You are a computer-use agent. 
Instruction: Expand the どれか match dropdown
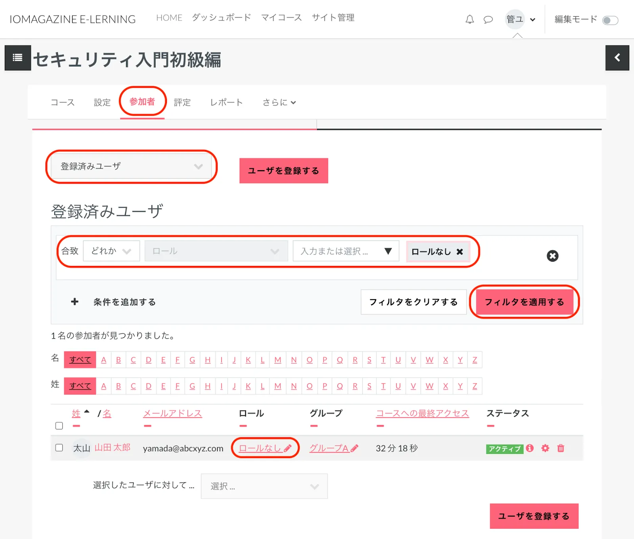(x=111, y=251)
